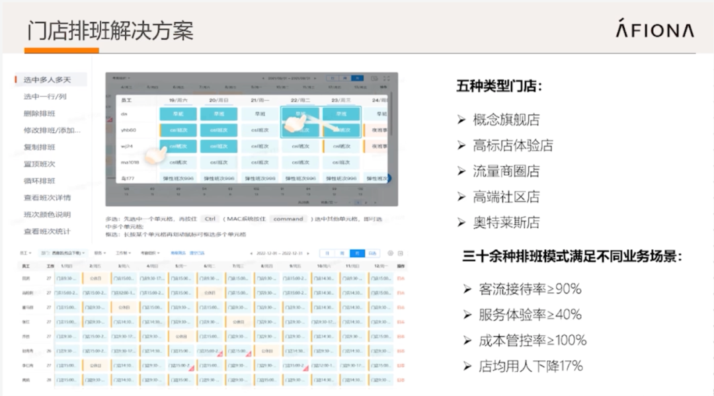Click the export icon beside the gear
This screenshot has height=396, width=714.
pyautogui.click(x=401, y=253)
